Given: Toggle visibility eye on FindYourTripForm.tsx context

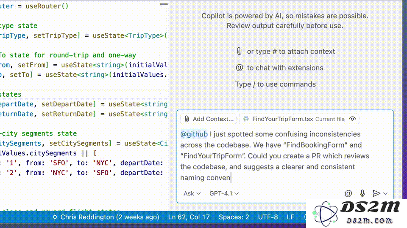Looking at the screenshot, I should point(352,119).
